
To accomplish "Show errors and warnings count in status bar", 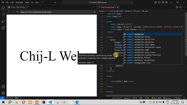I will [x=9, y=98].
